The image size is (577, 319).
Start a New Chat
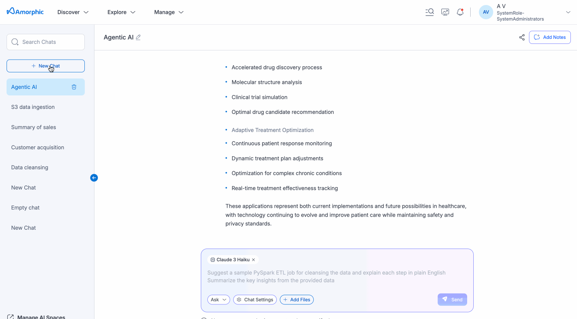pos(45,66)
